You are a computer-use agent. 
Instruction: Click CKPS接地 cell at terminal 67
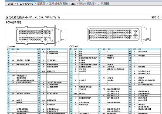[x=142, y=56]
